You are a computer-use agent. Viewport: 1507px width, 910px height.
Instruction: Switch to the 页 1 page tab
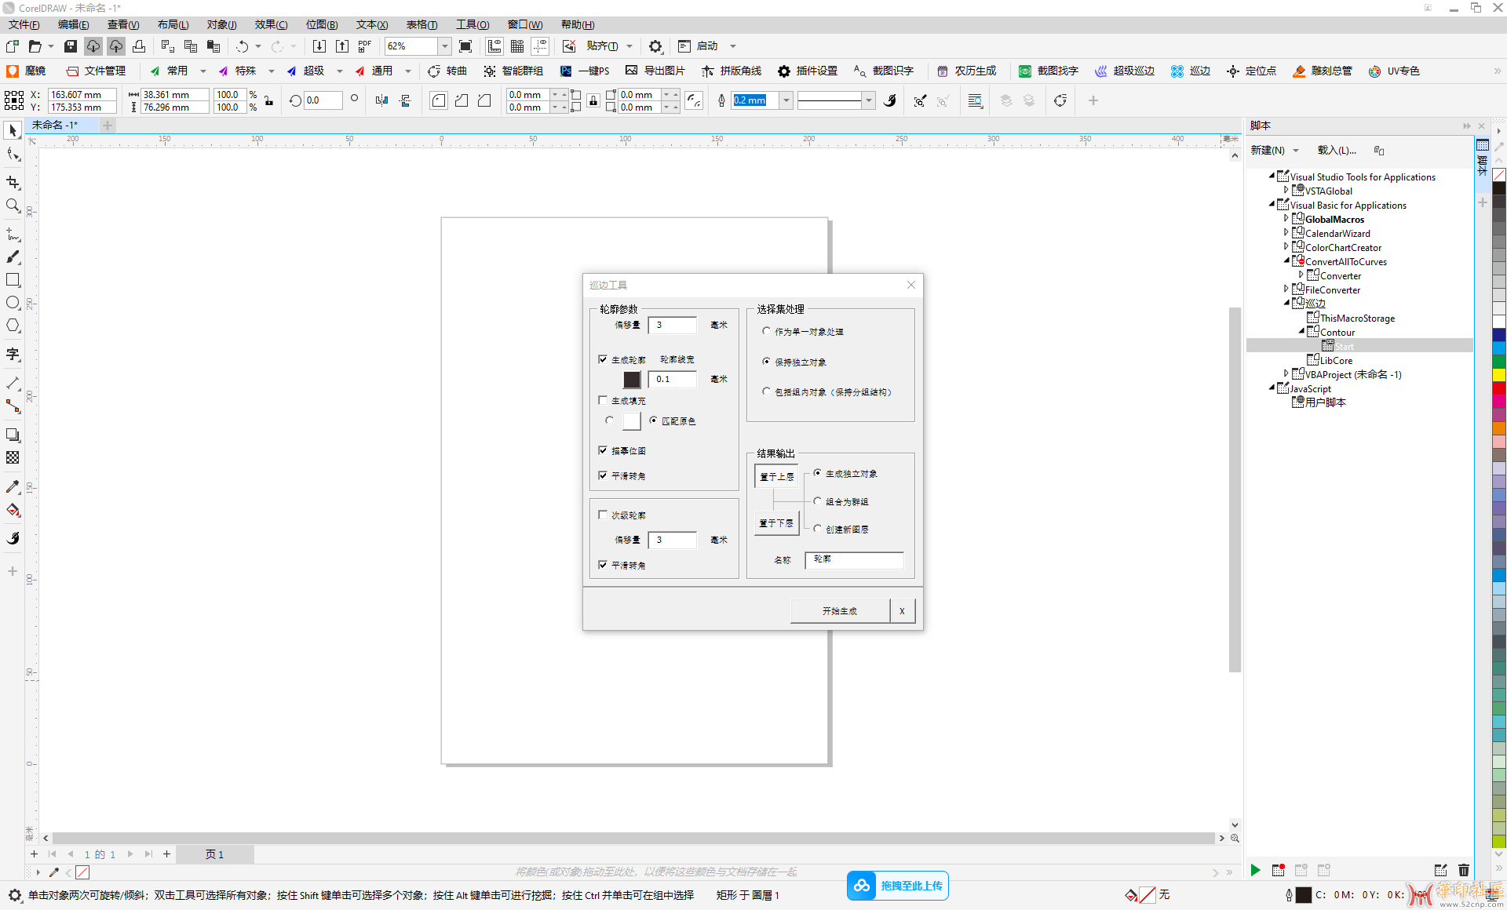(x=215, y=854)
